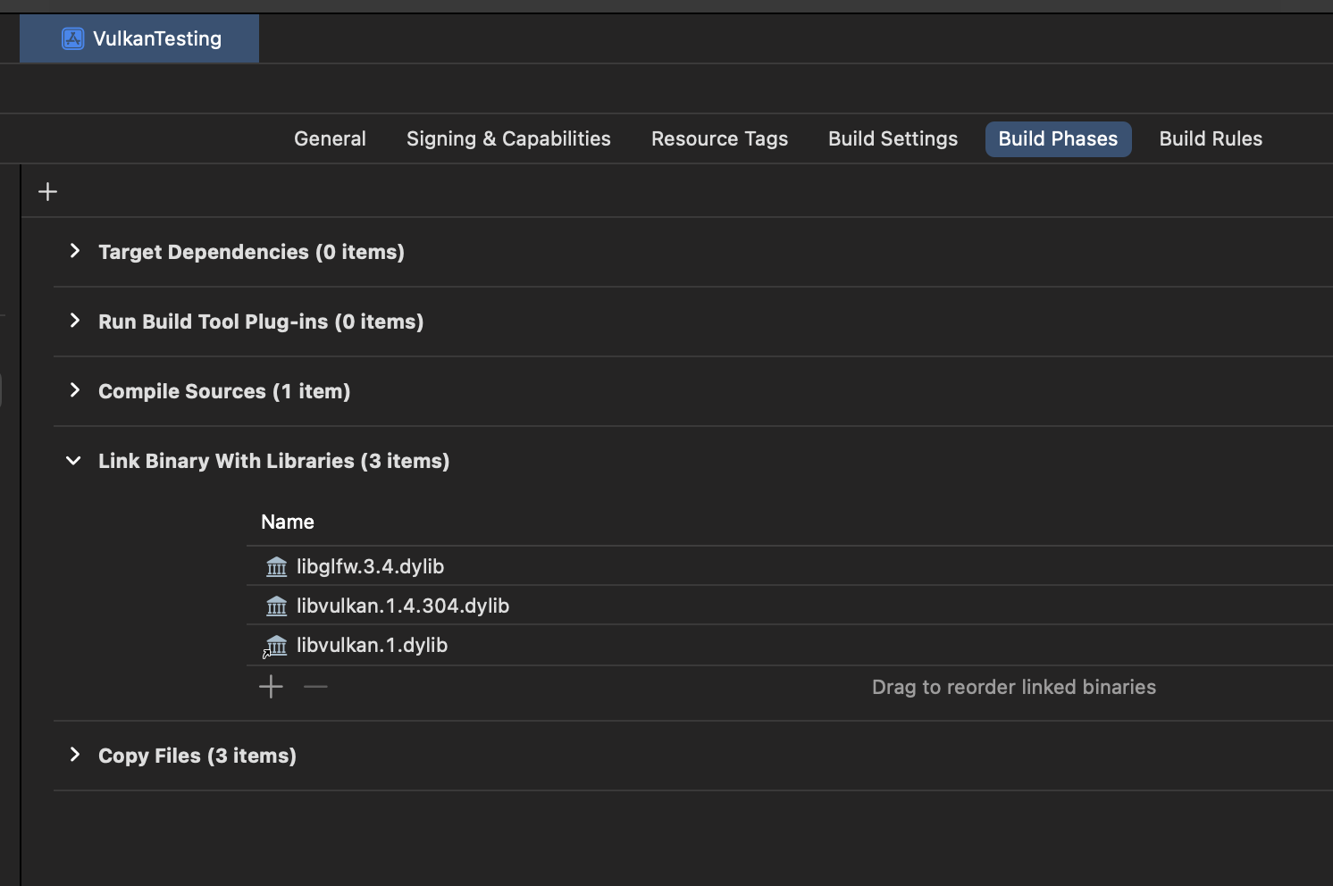Screen dimensions: 1333x886
Task: Select the Build Phases tab
Action: click(x=1058, y=139)
